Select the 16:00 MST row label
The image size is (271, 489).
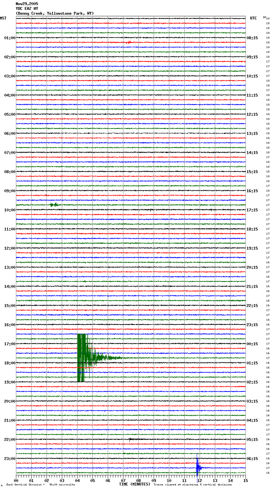(x=10, y=325)
